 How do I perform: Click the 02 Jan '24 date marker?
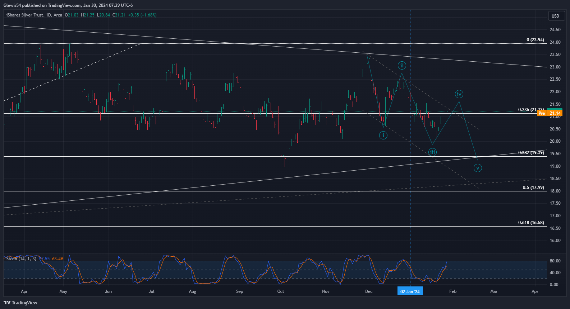coord(410,291)
